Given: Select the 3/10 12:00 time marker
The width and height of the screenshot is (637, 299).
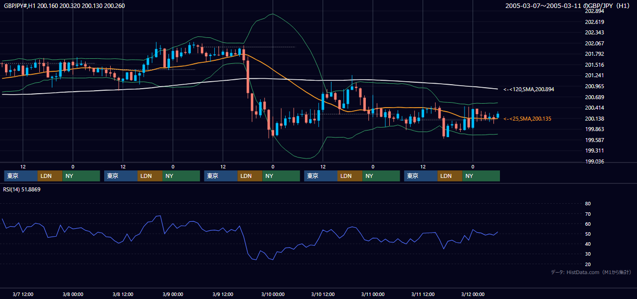Looking at the screenshot, I should point(322,295).
